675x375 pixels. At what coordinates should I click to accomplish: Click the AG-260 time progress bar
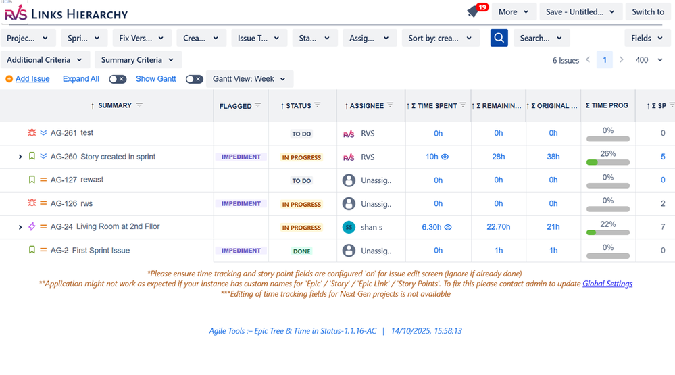607,162
